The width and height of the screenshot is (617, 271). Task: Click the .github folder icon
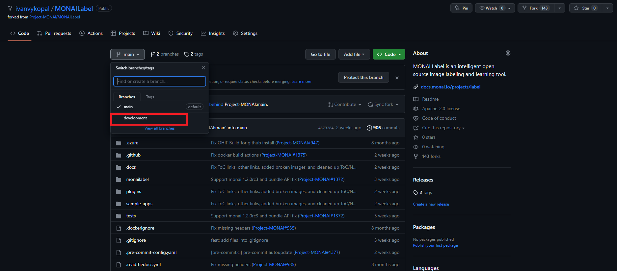point(119,155)
